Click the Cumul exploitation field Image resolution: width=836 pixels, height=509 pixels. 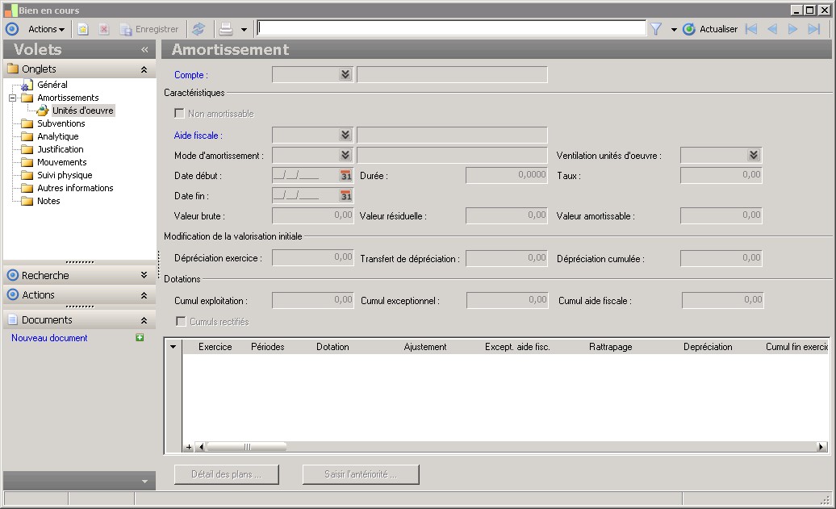point(313,300)
